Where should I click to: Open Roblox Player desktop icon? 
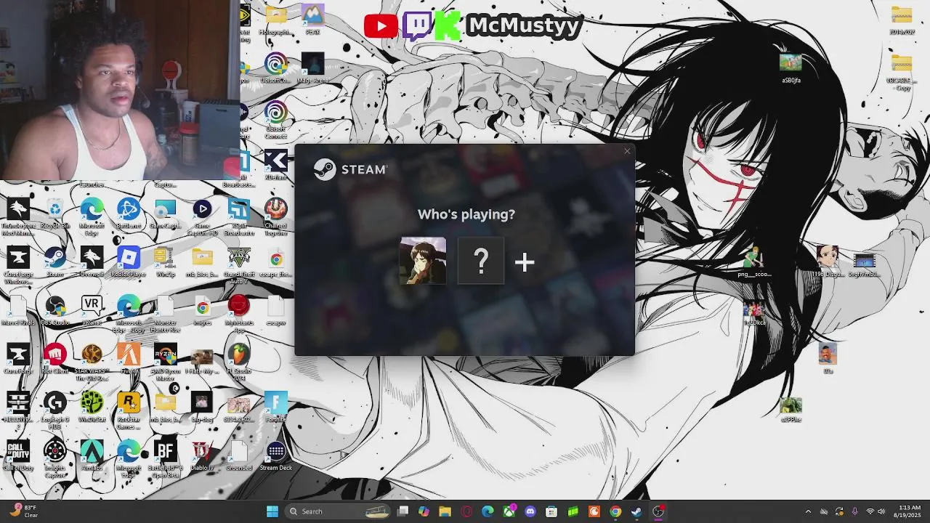point(129,263)
